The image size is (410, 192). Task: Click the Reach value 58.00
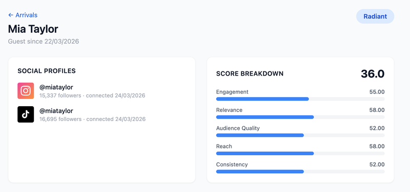click(x=377, y=147)
